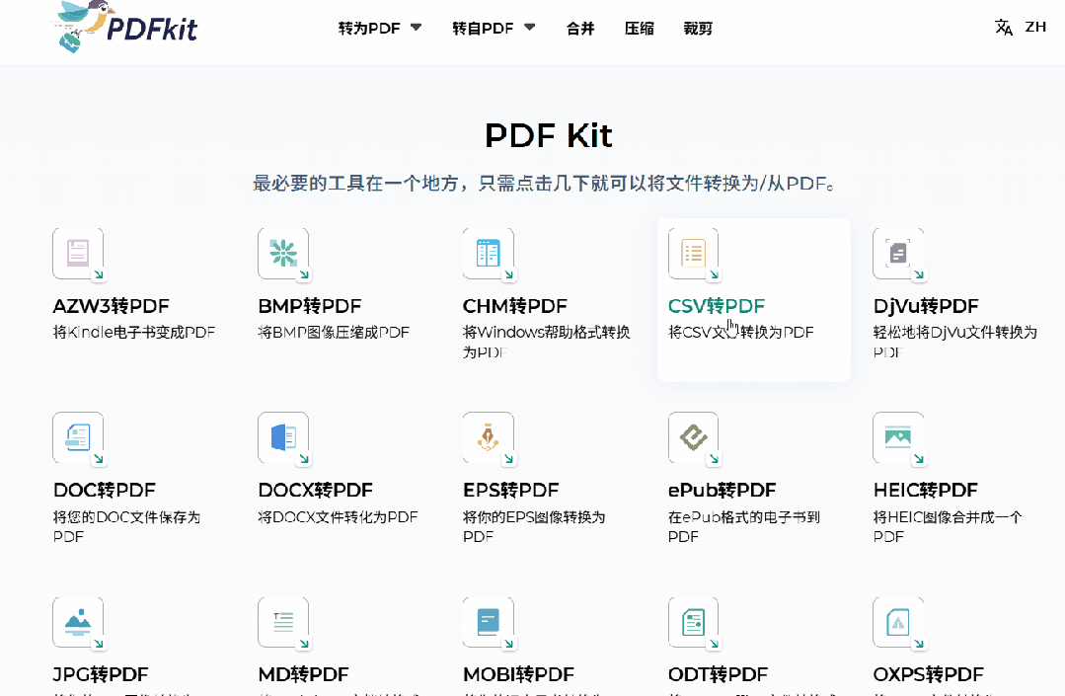The height and width of the screenshot is (696, 1065).
Task: Click the text 将Kindle电子书变成PDF
Action: pos(134,332)
